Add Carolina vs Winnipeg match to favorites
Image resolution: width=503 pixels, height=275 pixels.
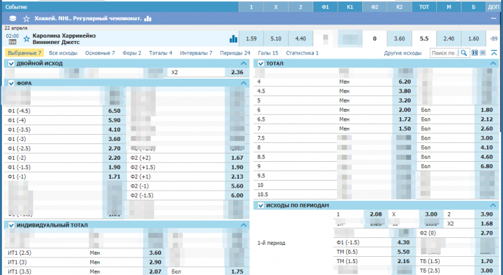tap(26, 39)
